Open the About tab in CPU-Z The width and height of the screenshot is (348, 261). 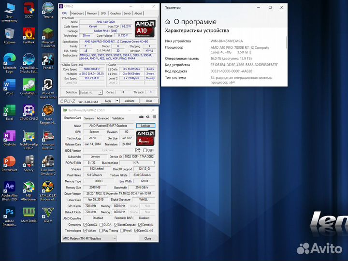[x=138, y=14]
